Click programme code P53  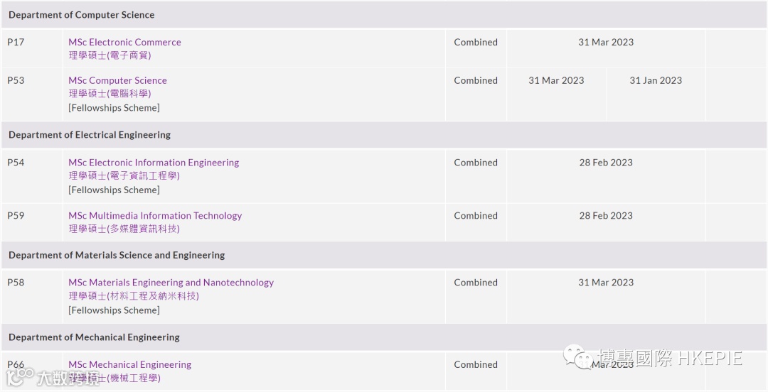pos(16,80)
